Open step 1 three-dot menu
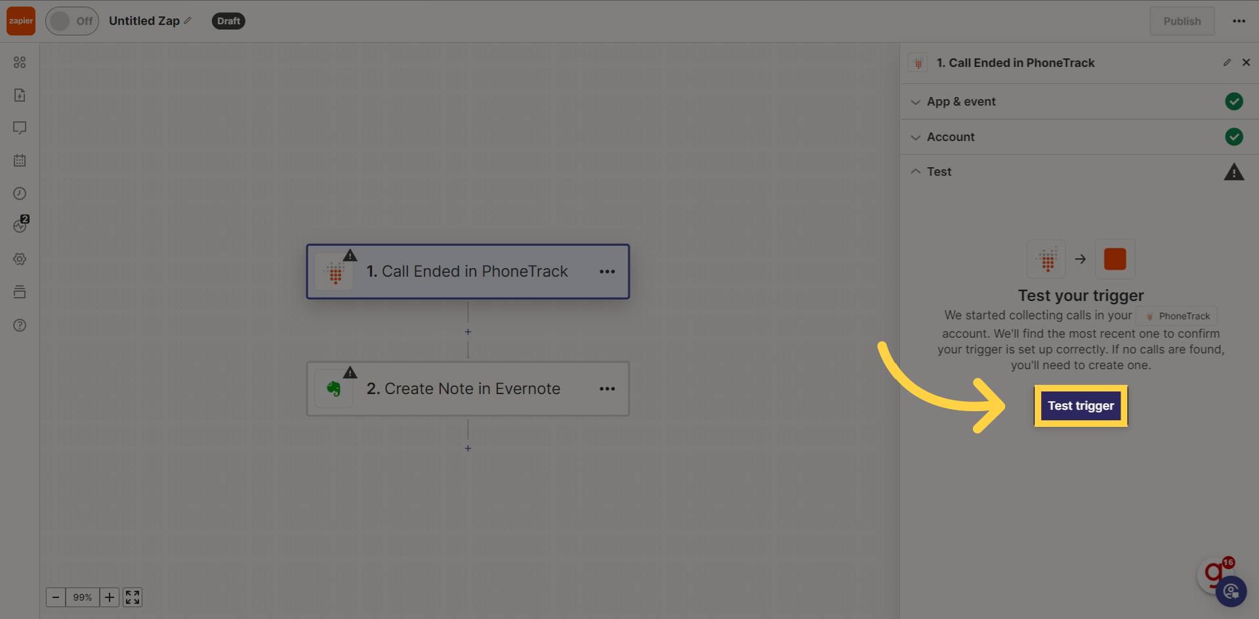 click(607, 271)
